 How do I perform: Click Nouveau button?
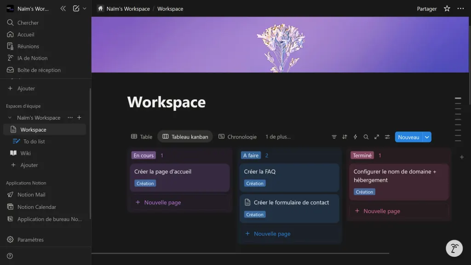[408, 137]
